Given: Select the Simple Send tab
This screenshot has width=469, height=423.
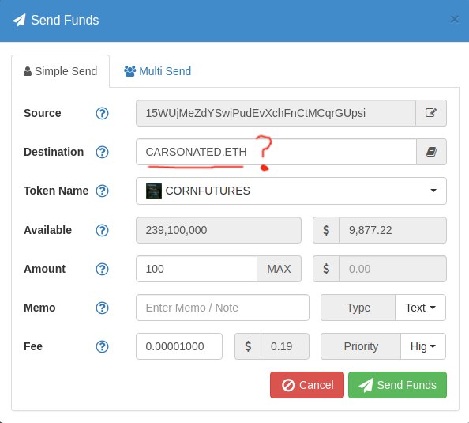Looking at the screenshot, I should 61,71.
